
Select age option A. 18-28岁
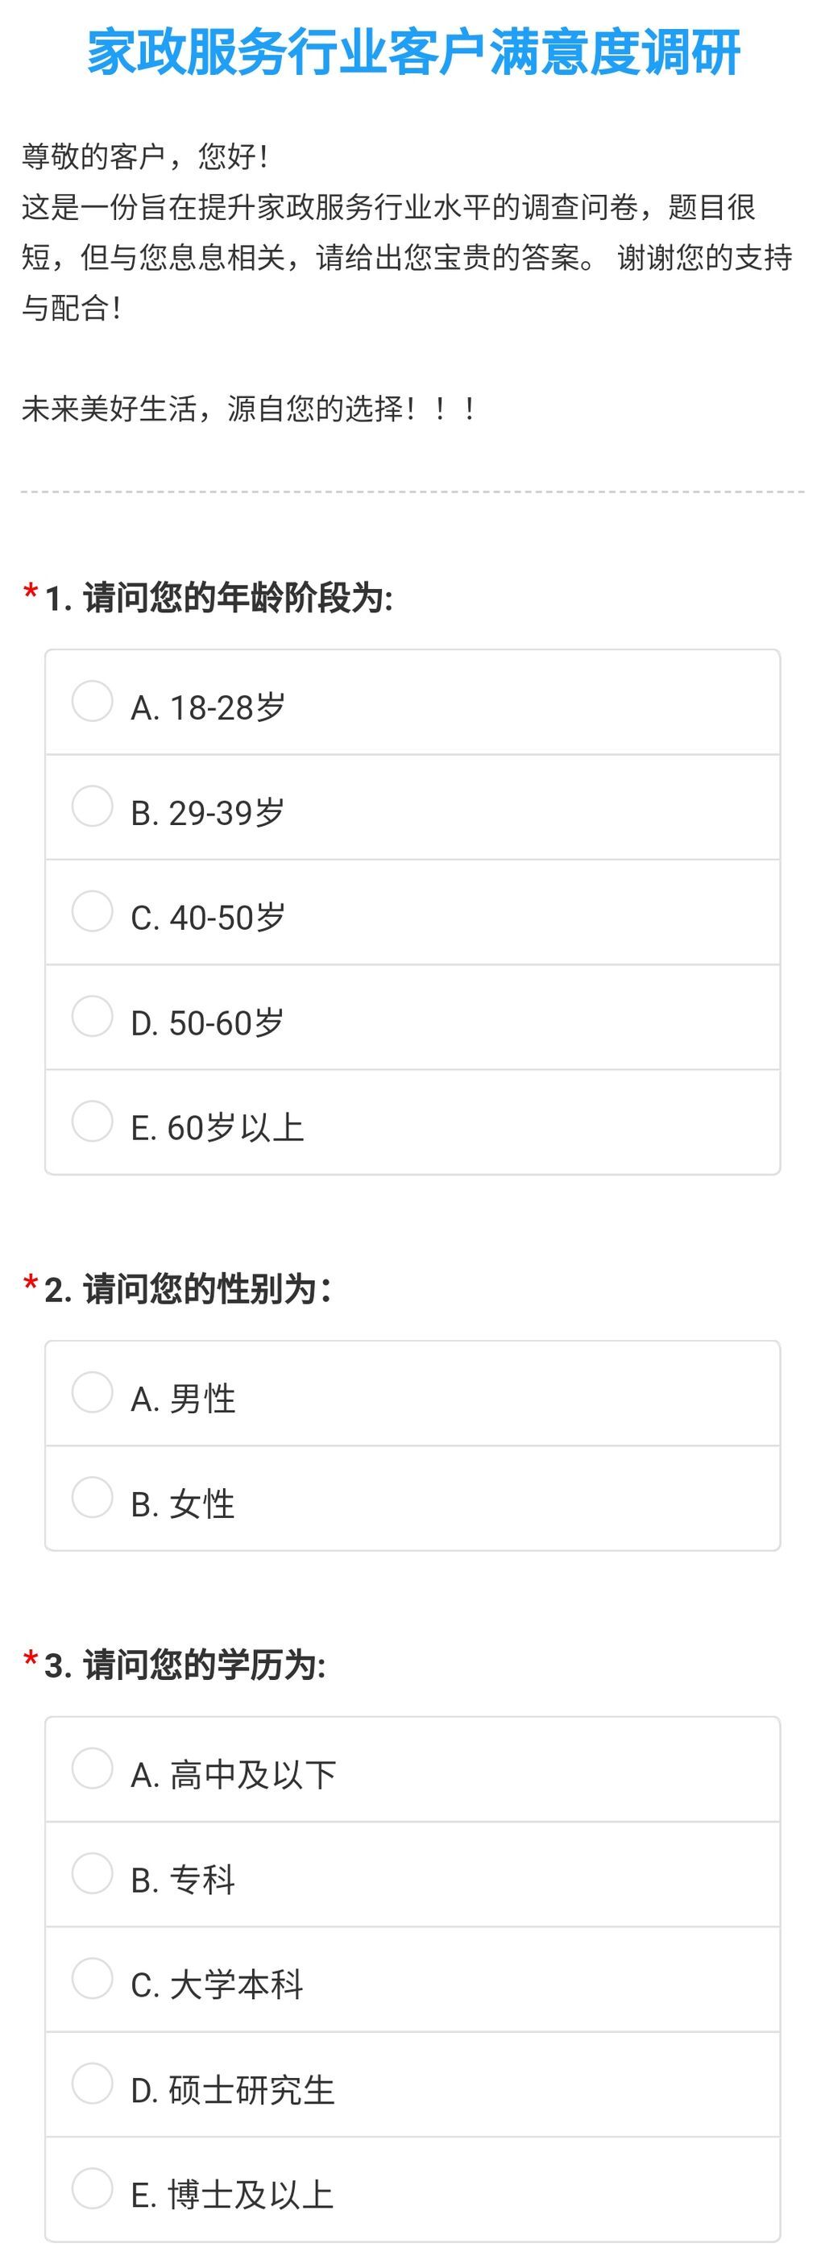[92, 702]
